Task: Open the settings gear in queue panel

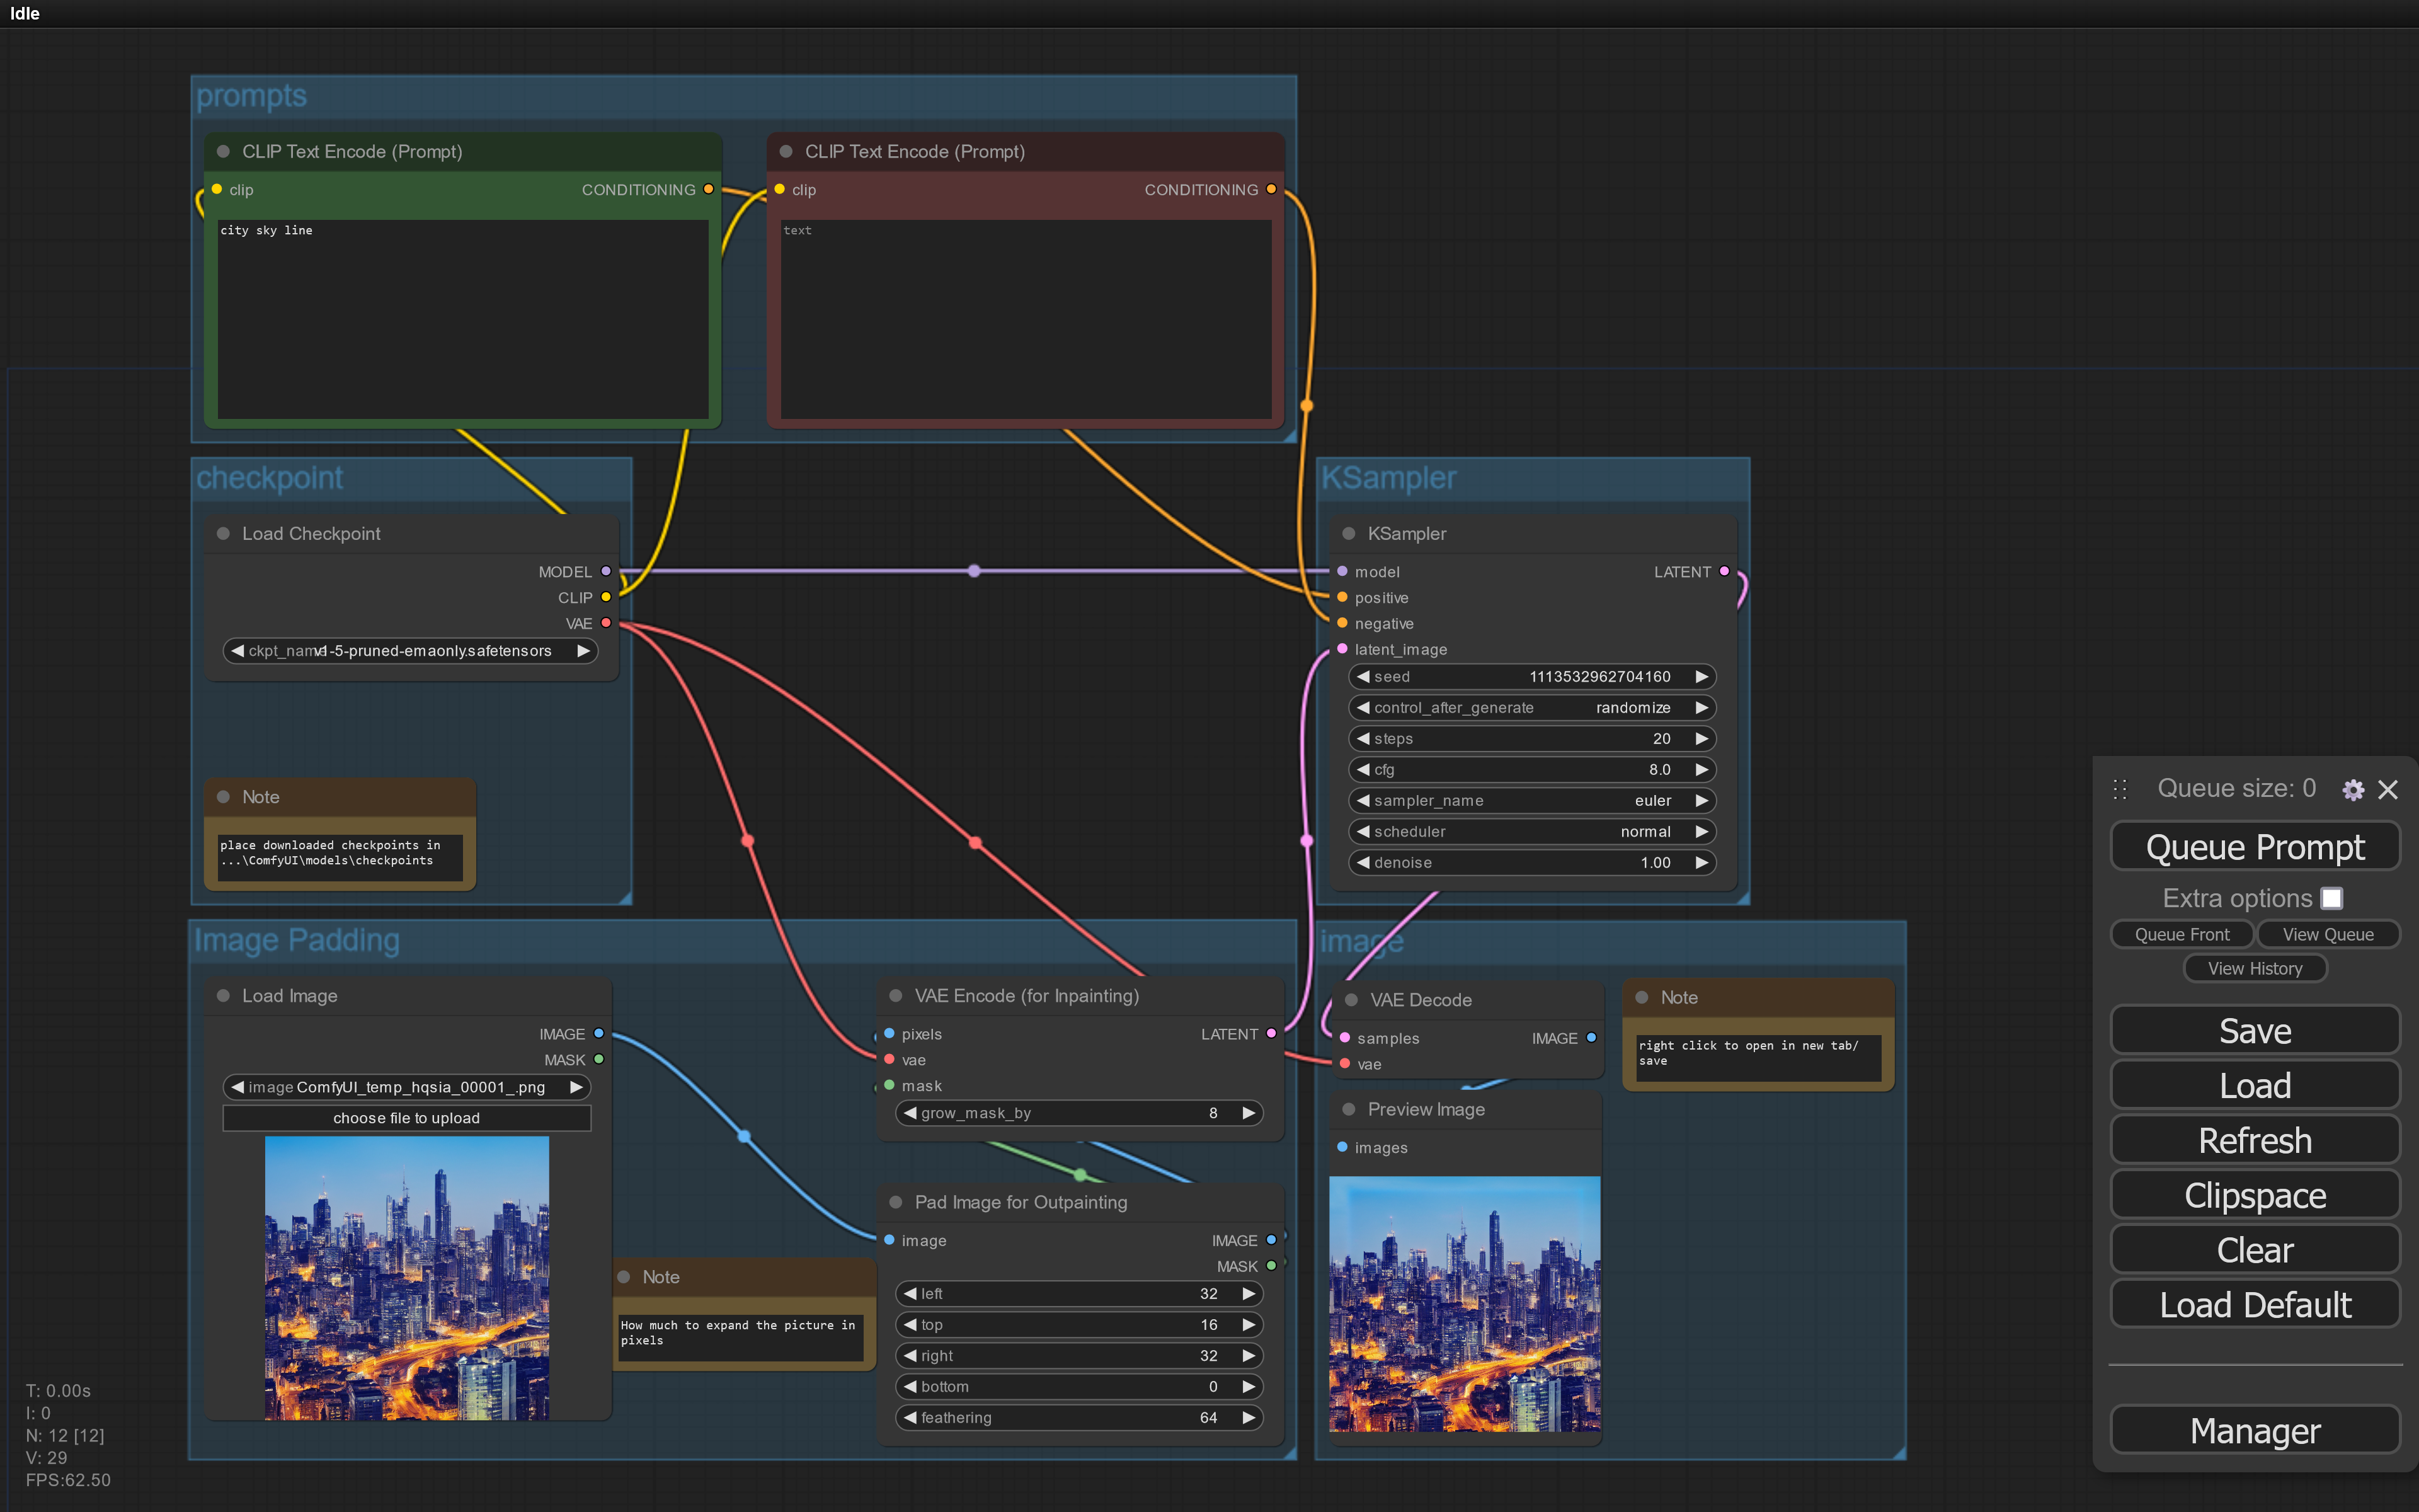Action: (x=2352, y=790)
